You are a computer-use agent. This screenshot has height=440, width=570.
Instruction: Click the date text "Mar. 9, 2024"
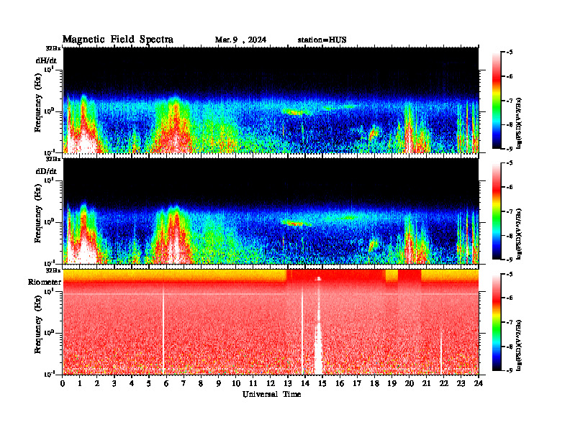coord(240,40)
